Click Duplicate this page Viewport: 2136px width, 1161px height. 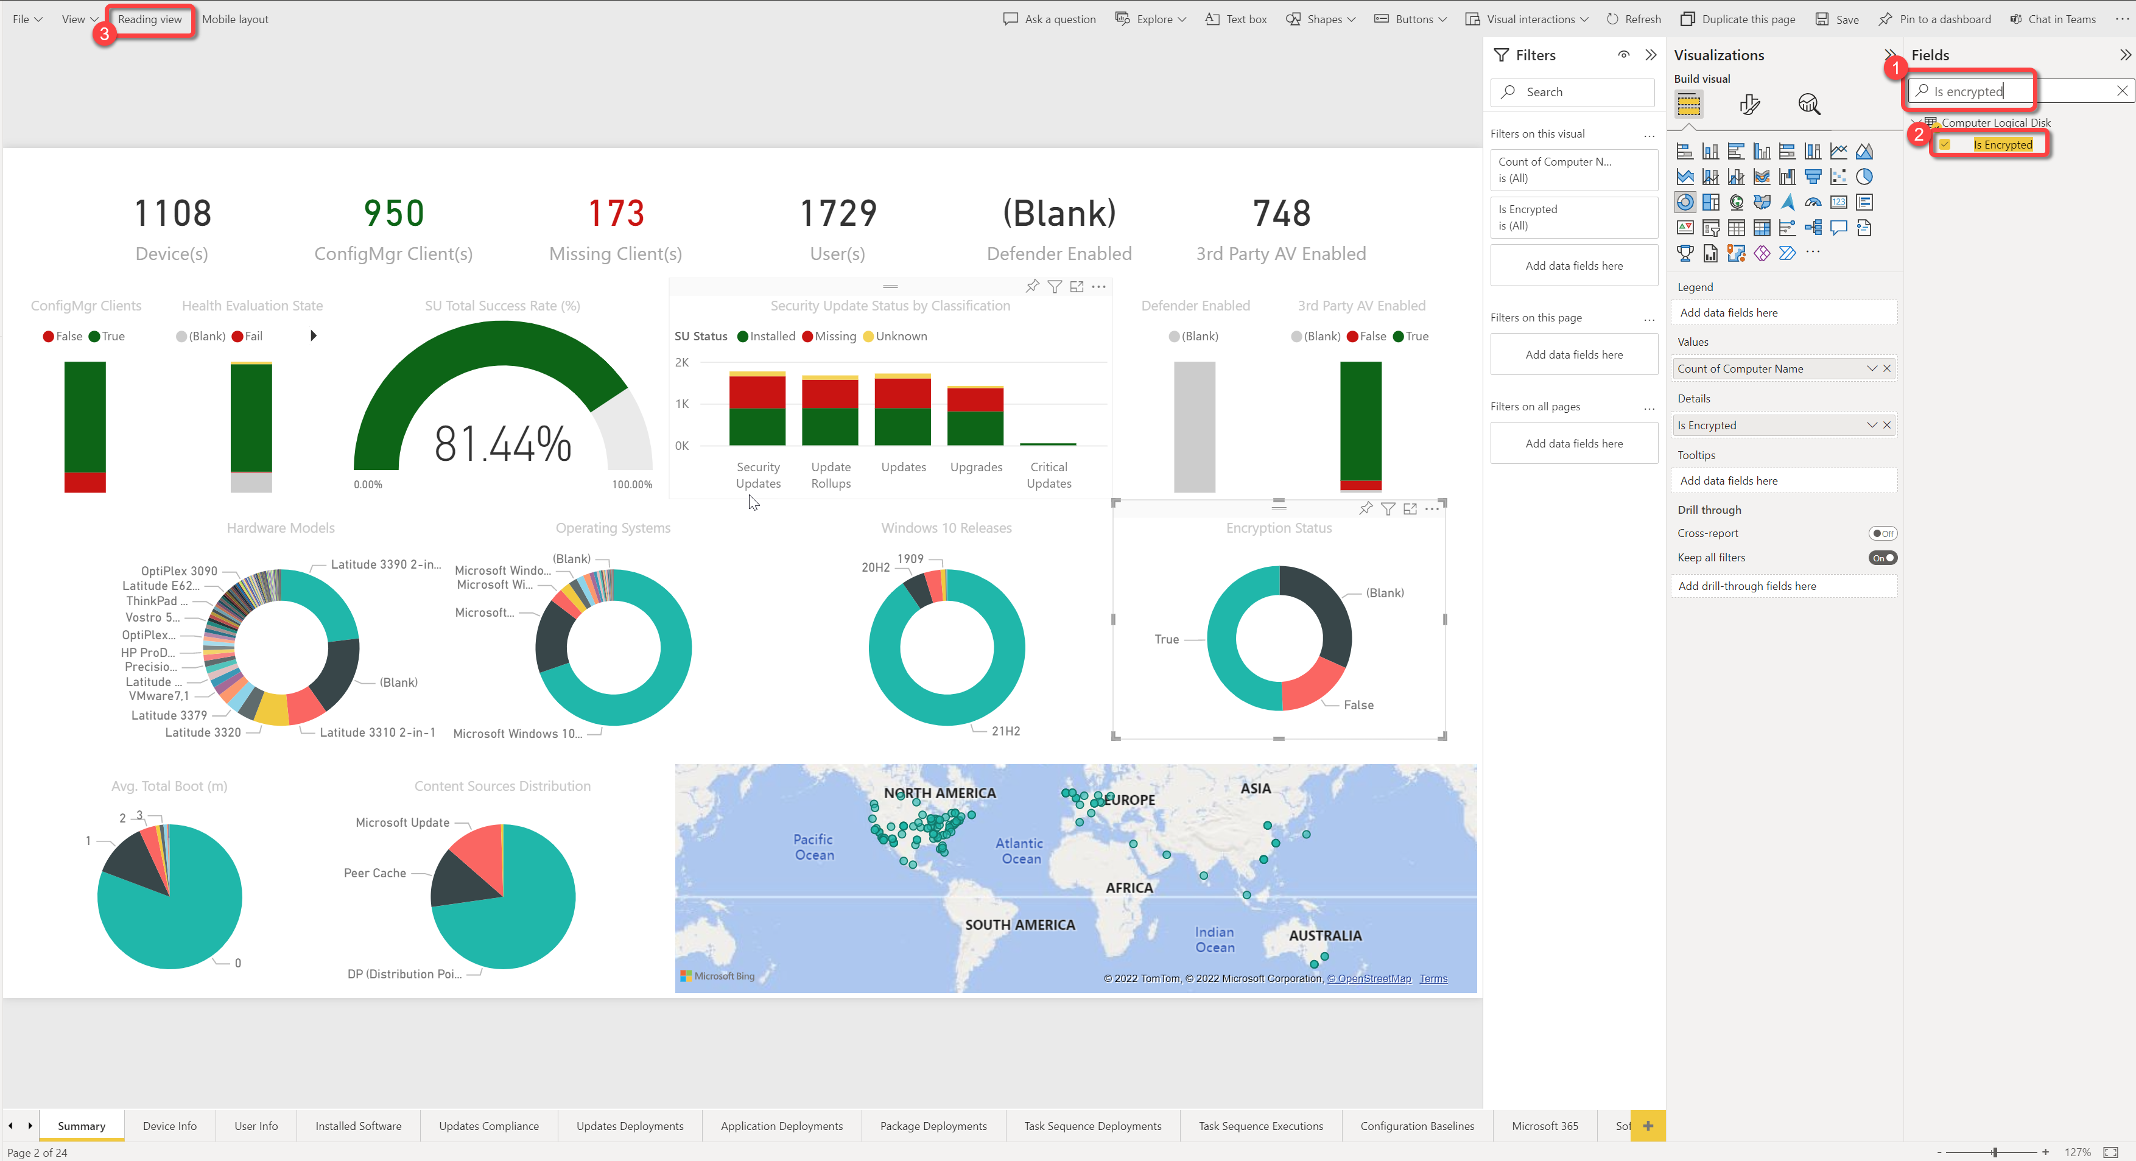[1738, 19]
